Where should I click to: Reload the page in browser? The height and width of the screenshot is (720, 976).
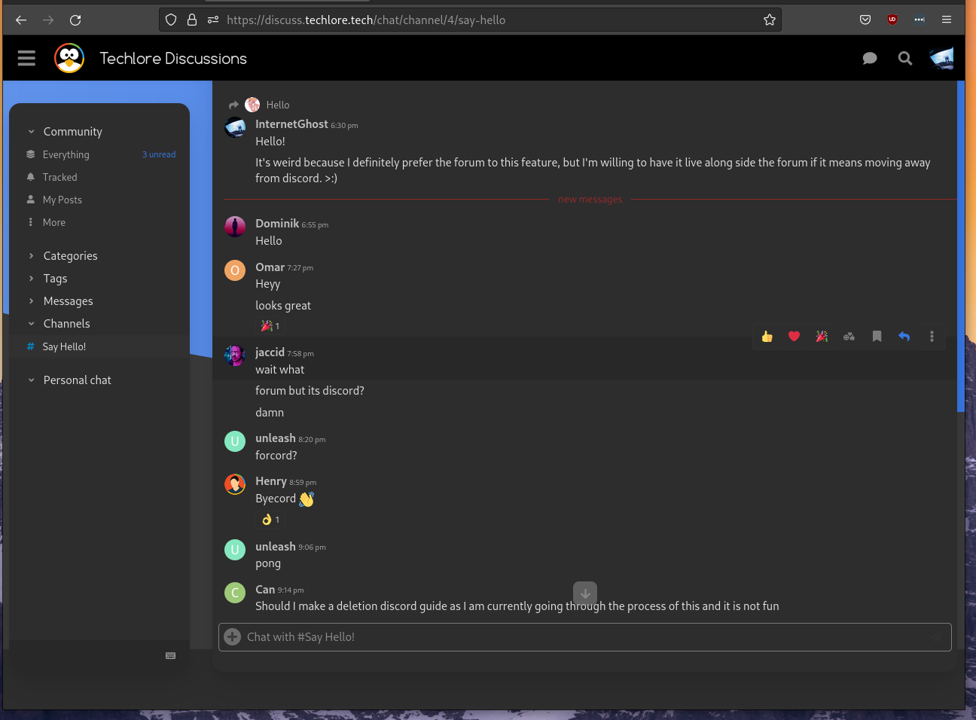coord(75,20)
